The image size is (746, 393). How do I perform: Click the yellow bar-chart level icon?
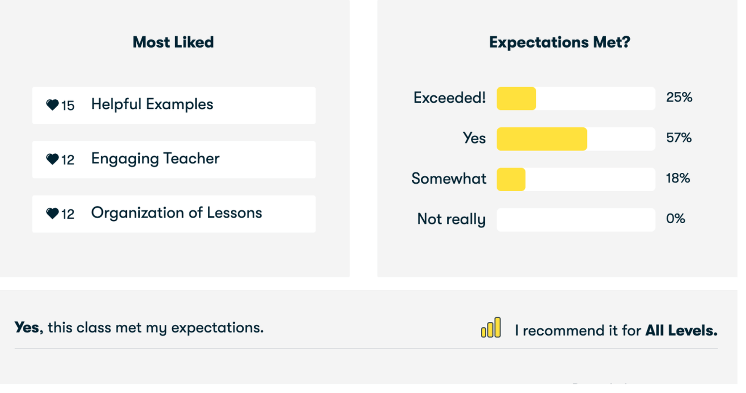click(x=490, y=328)
